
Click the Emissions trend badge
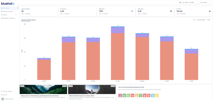22,14
